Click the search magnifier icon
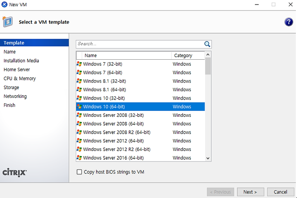The height and width of the screenshot is (198, 297). click(207, 44)
